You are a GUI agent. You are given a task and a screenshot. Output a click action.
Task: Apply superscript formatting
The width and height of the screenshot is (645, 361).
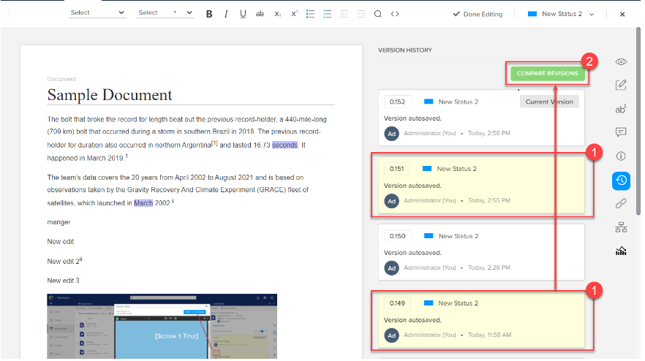pyautogui.click(x=294, y=14)
